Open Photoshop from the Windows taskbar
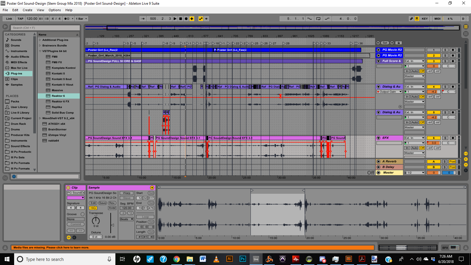471x265 pixels. [x=243, y=259]
